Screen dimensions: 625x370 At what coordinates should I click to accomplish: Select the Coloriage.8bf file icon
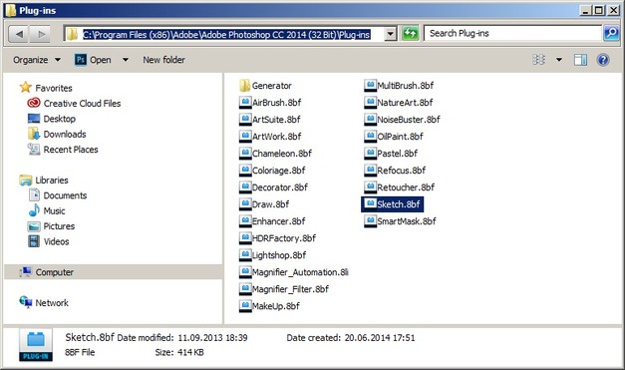click(x=245, y=171)
